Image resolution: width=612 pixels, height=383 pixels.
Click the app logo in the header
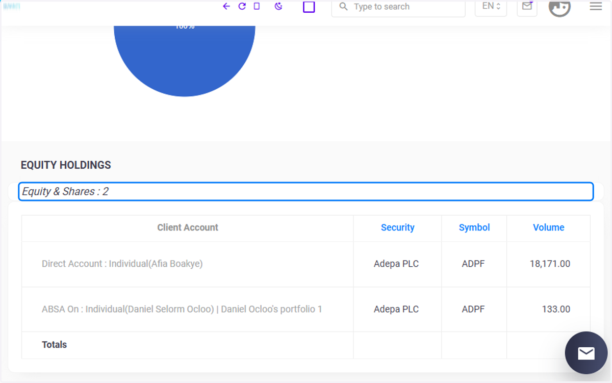11,6
